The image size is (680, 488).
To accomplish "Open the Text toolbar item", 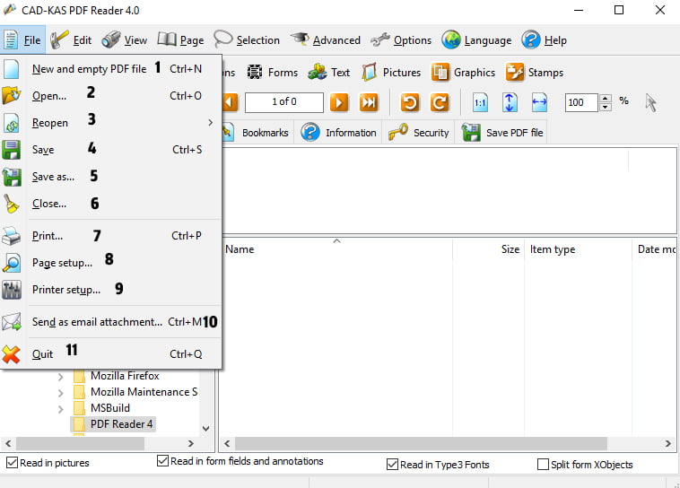I will click(329, 72).
